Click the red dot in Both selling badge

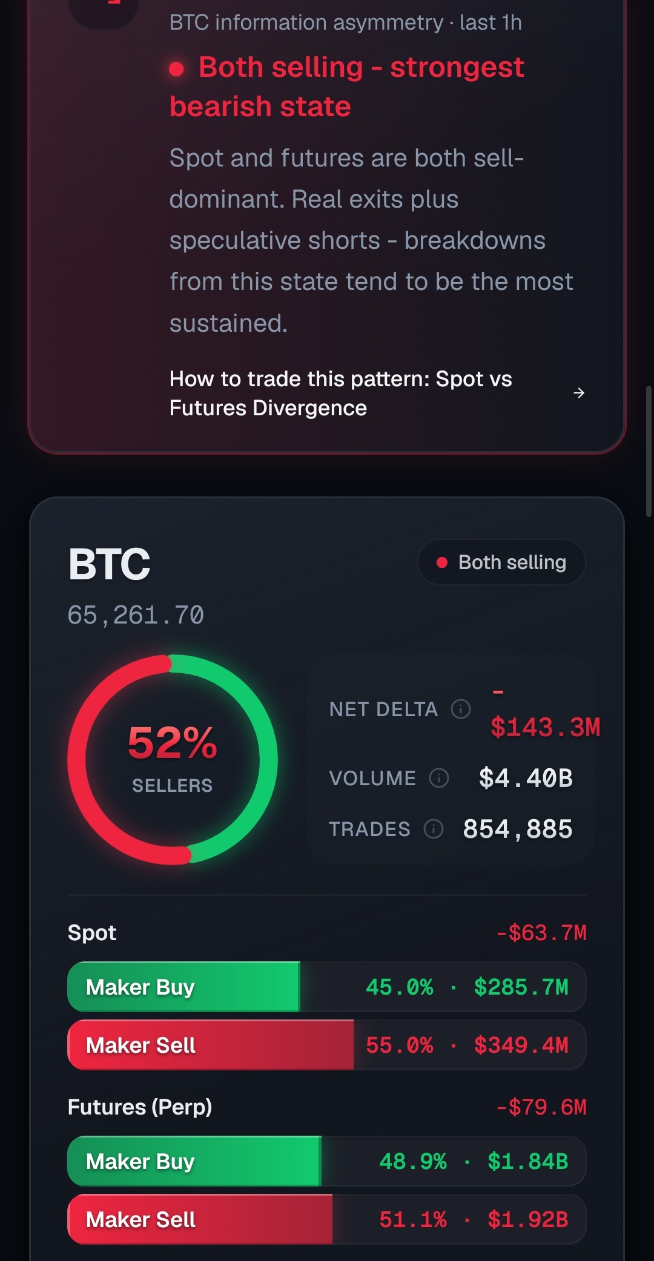point(442,563)
